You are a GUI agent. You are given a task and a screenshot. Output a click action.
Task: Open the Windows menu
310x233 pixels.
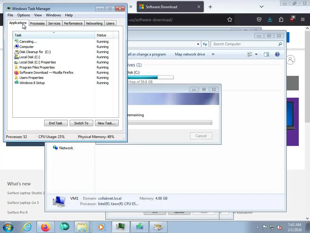click(x=53, y=15)
